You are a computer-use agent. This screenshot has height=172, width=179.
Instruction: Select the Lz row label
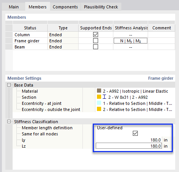click(24, 146)
